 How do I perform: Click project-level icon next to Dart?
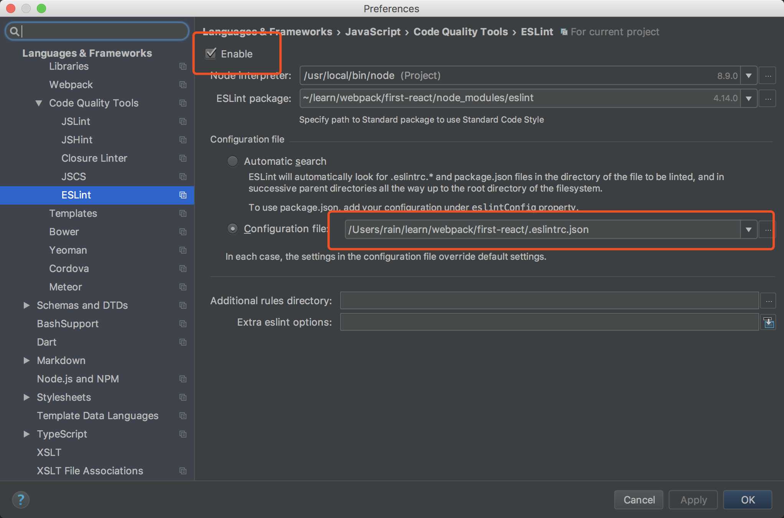tap(183, 342)
